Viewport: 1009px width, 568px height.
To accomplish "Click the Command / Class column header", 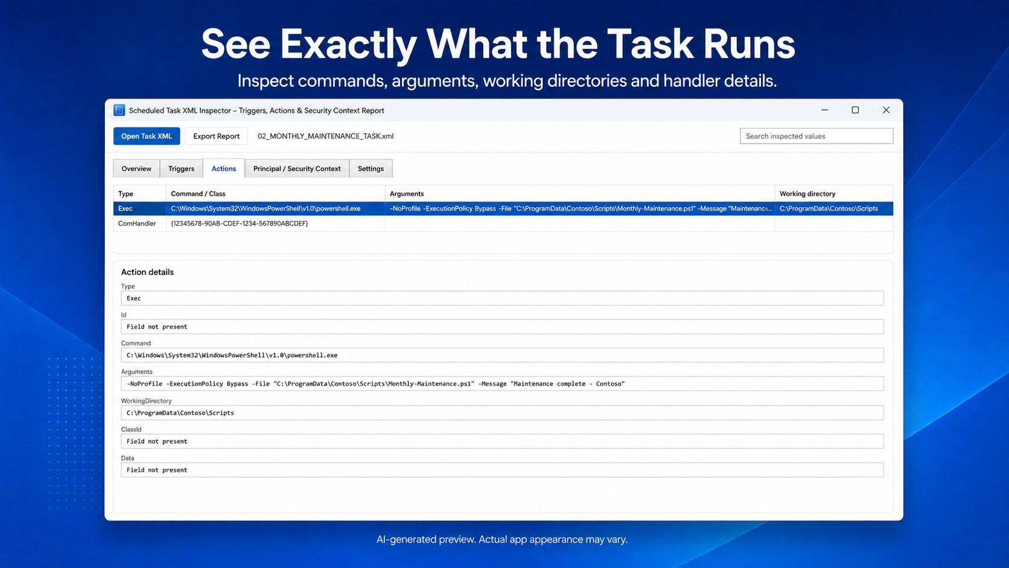I will point(275,193).
